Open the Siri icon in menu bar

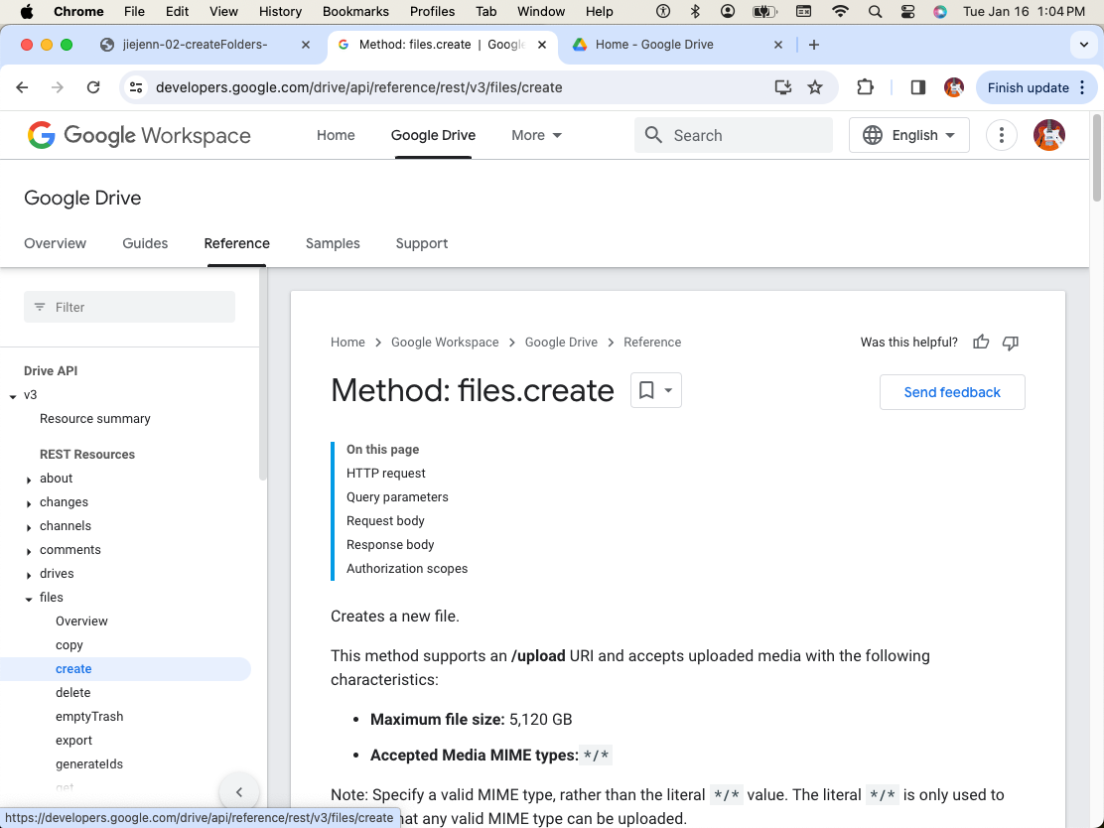[x=940, y=11]
